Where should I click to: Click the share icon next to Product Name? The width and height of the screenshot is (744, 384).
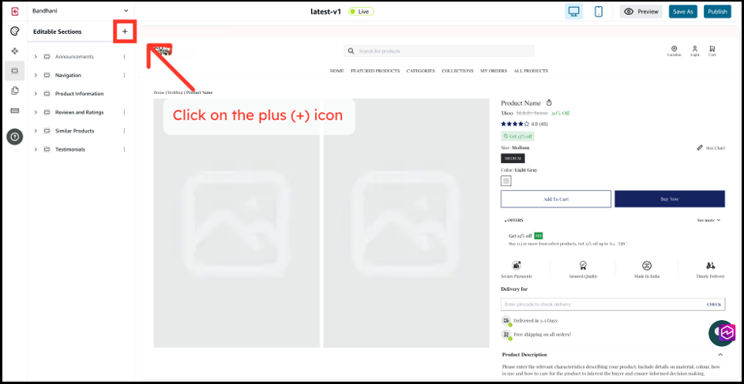point(550,103)
